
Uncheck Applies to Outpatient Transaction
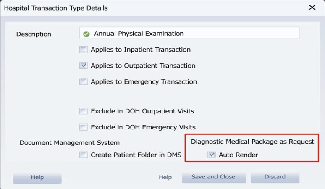[83, 66]
